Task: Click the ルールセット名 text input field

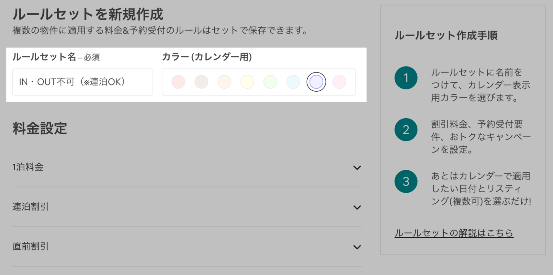Action: click(82, 82)
